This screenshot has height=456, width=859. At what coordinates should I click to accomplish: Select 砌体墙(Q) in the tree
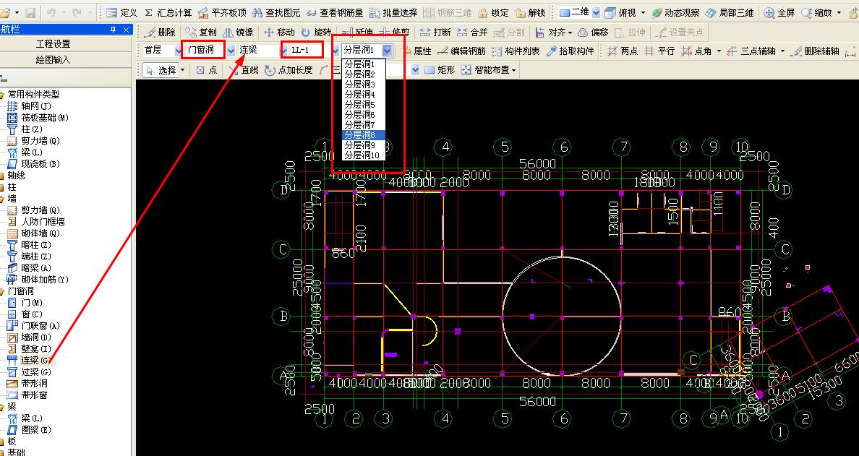[33, 233]
